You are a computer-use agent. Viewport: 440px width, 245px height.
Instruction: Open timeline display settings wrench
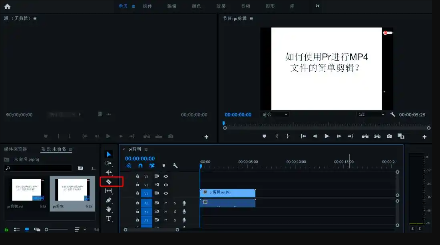(x=175, y=166)
